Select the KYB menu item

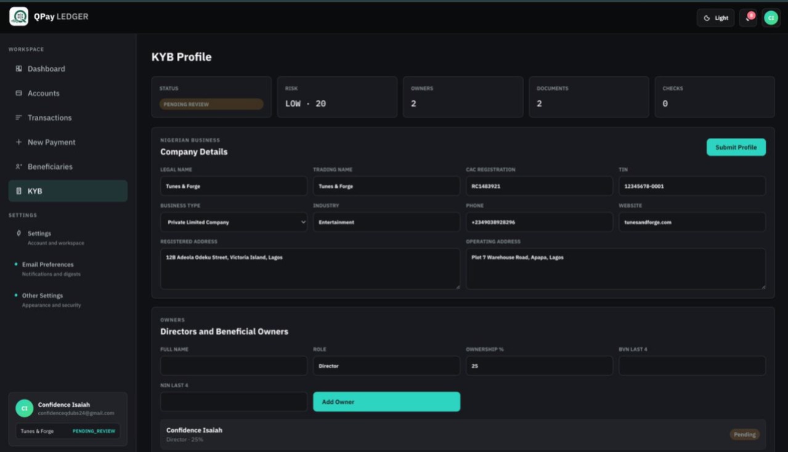coord(68,191)
